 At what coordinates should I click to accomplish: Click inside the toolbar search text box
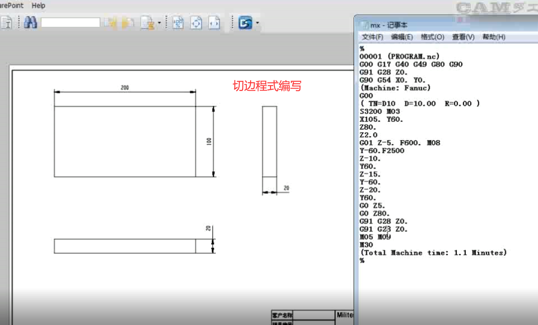point(70,23)
